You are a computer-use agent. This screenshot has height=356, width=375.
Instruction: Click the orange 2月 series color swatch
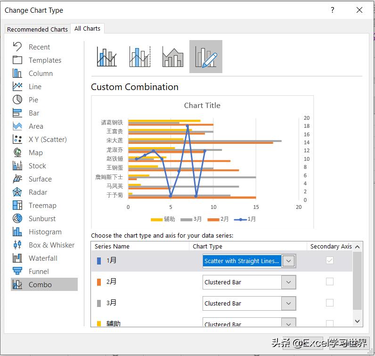pyautogui.click(x=99, y=282)
